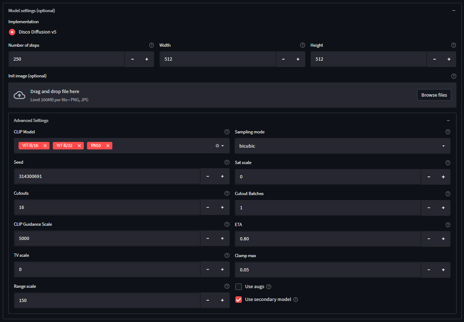Image resolution: width=464 pixels, height=322 pixels.
Task: Decrease the Cutouts value
Action: [208, 208]
